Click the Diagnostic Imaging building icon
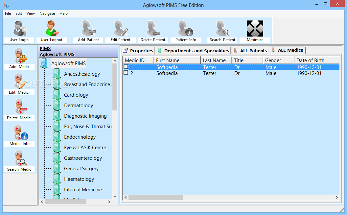The height and width of the screenshot is (215, 347). point(57,116)
